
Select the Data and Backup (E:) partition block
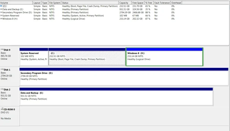pos(116,97)
